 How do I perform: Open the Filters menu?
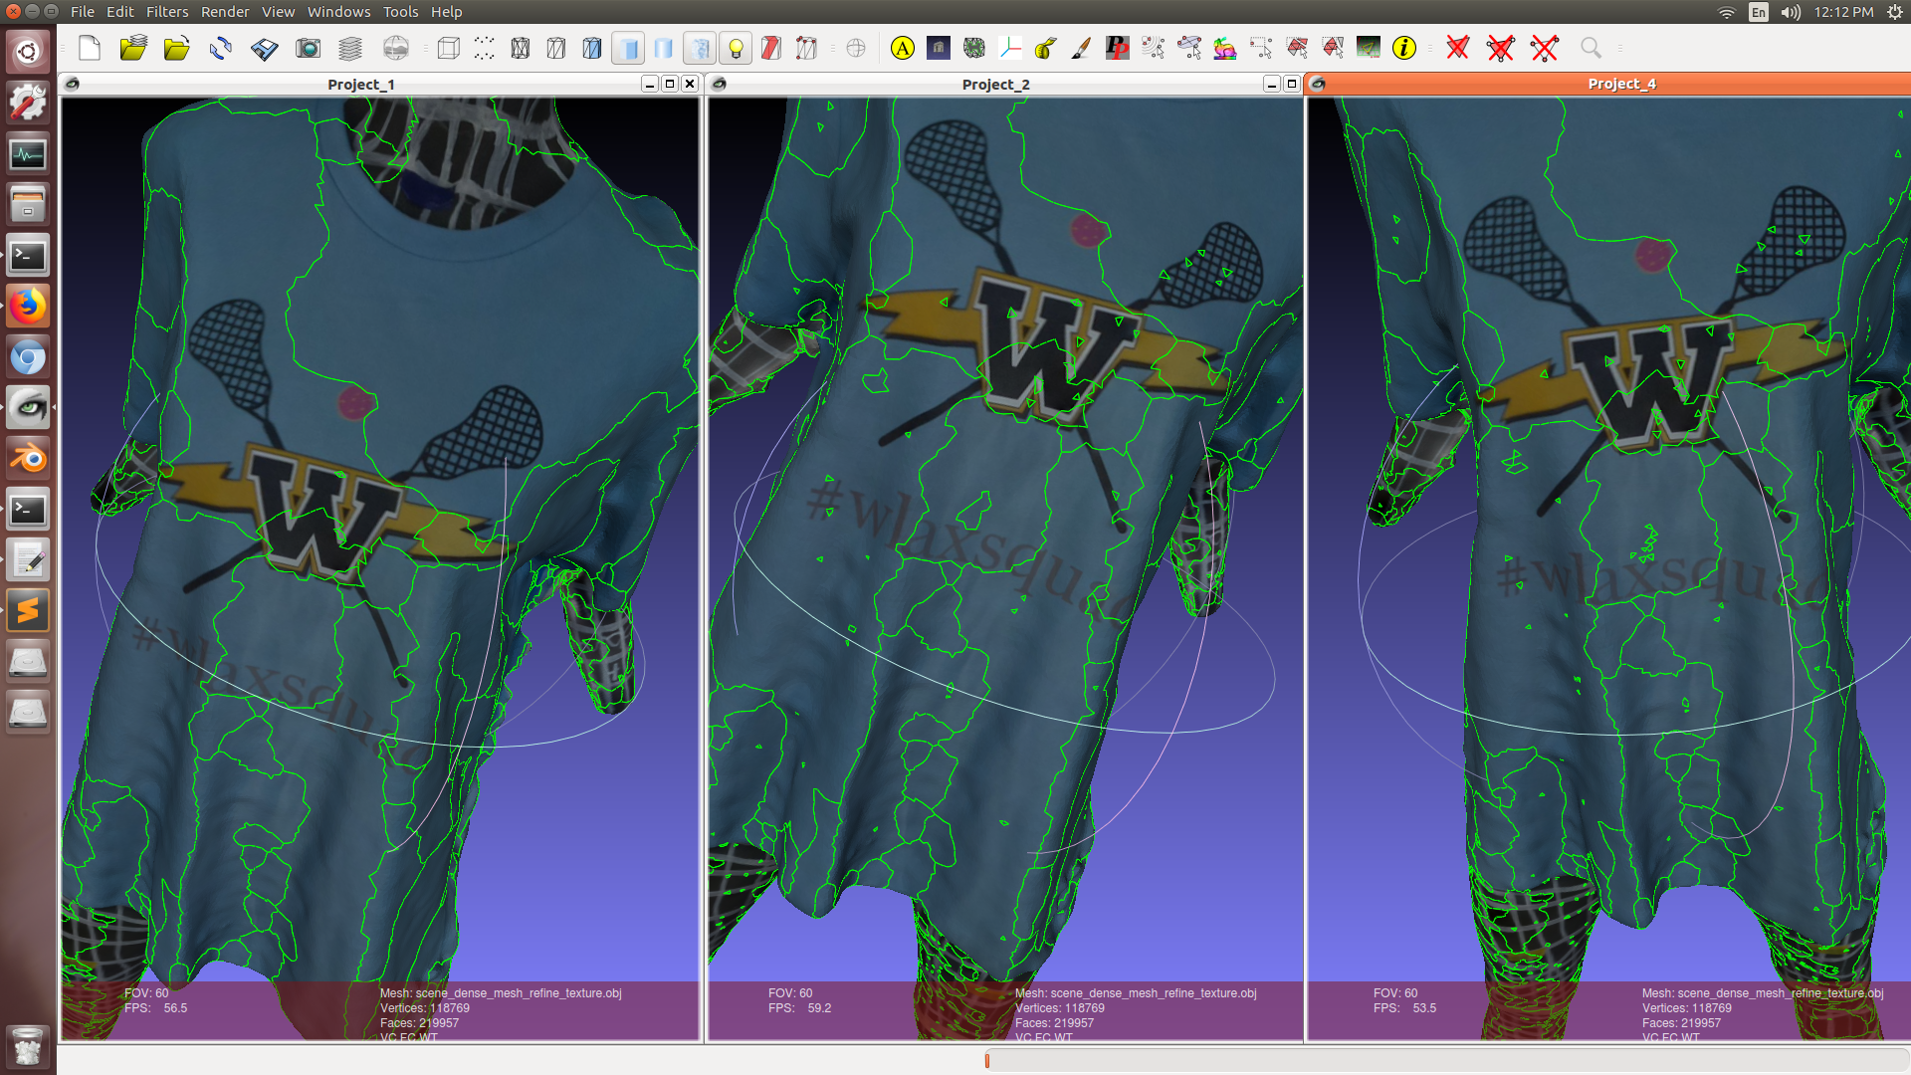[166, 12]
